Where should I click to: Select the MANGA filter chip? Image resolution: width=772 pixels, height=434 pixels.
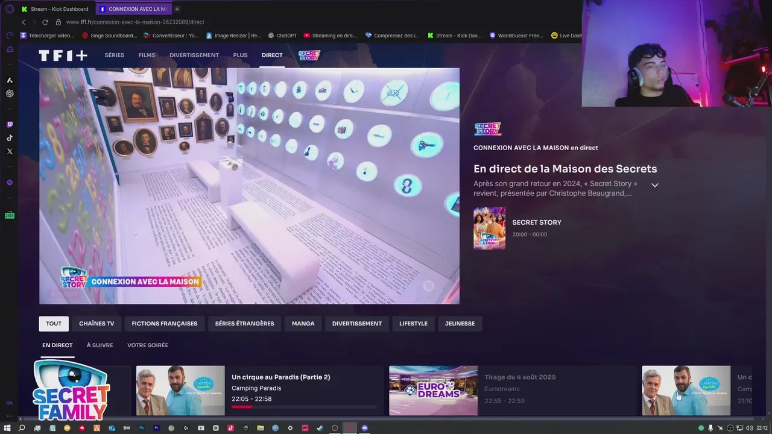point(303,324)
